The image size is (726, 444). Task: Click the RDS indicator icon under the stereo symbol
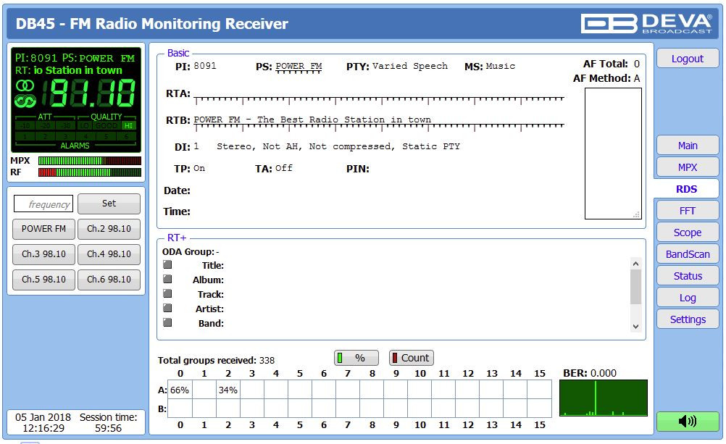[x=25, y=100]
